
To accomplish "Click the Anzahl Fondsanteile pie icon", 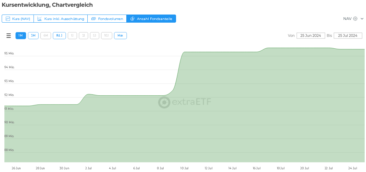I will (x=132, y=19).
